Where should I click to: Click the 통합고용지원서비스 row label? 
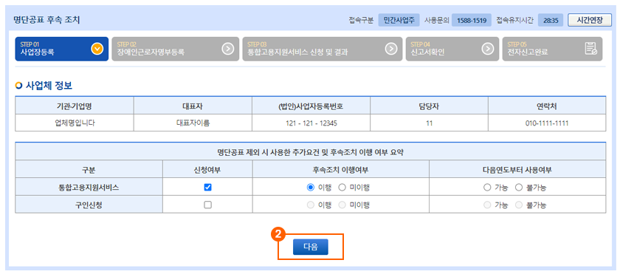(89, 187)
